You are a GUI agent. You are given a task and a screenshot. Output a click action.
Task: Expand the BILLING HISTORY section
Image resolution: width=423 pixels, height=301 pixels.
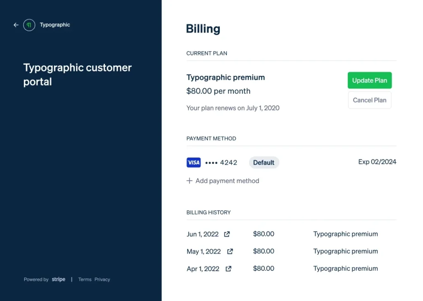point(208,212)
